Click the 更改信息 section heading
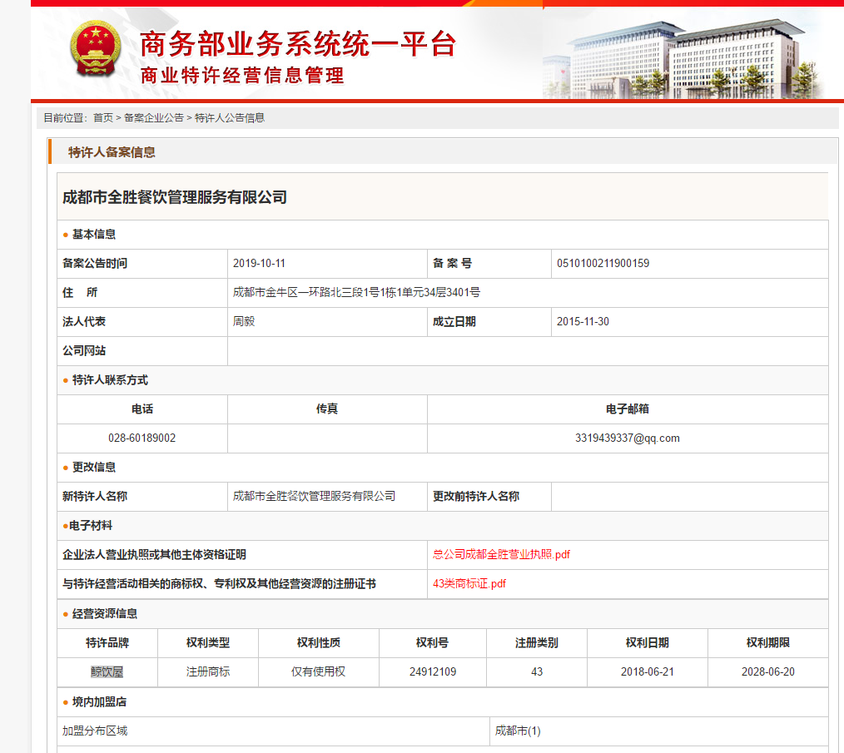 pos(94,468)
